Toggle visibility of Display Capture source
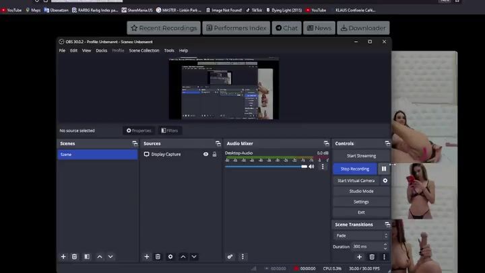This screenshot has height=273, width=485. (205, 154)
